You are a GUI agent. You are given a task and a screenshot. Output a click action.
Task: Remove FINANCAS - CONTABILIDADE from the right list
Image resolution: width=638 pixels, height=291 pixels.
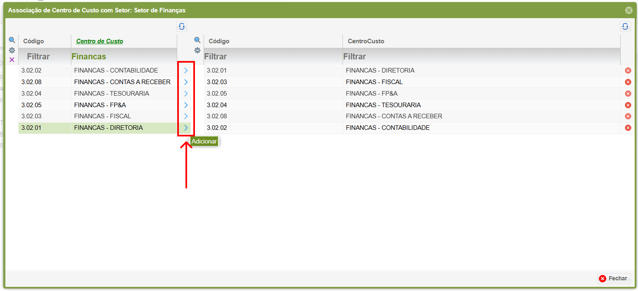tap(628, 128)
